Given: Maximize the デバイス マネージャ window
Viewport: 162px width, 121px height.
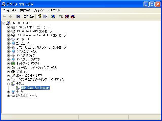Looking at the screenshot, I should [152, 4].
